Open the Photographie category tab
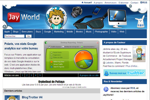150x100 pixels. point(101,31)
